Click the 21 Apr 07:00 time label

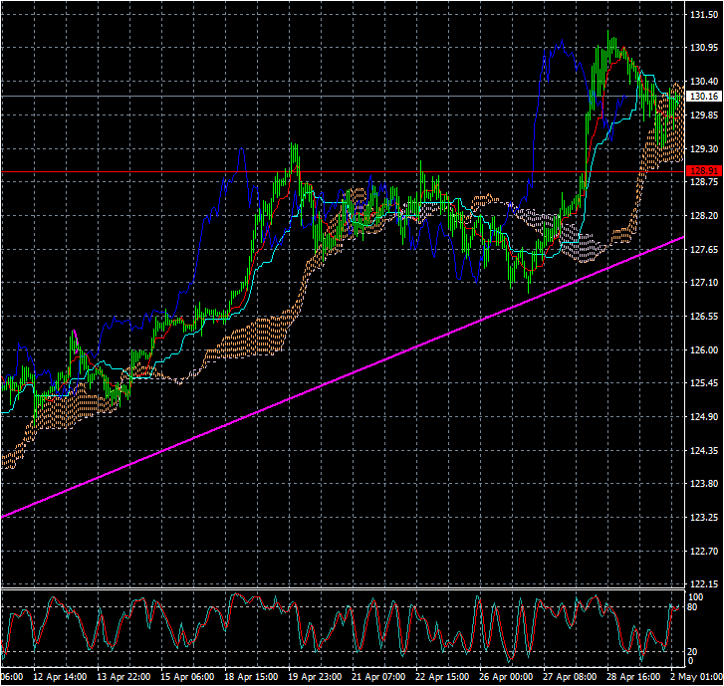pyautogui.click(x=378, y=677)
